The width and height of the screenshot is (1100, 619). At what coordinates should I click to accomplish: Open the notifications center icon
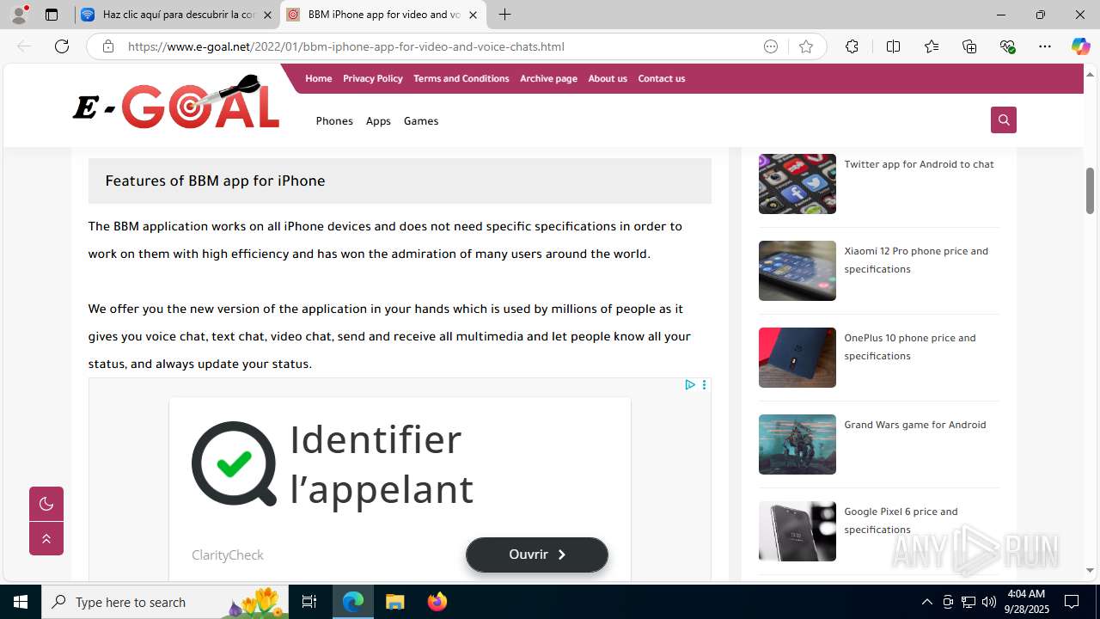coord(1072,602)
